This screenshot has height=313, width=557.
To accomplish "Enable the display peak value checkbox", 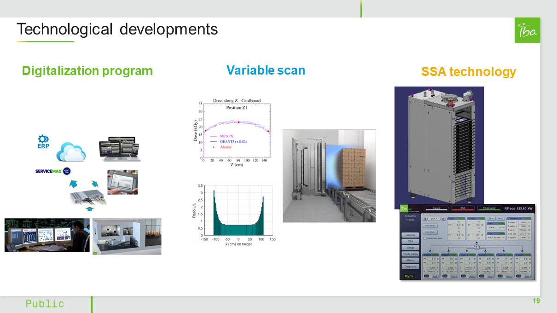I will 424,238.
